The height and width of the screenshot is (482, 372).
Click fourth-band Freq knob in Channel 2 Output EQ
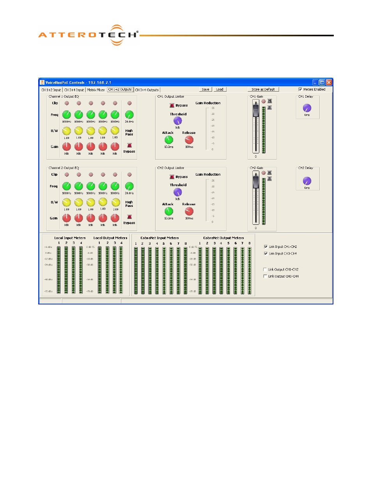point(103,186)
